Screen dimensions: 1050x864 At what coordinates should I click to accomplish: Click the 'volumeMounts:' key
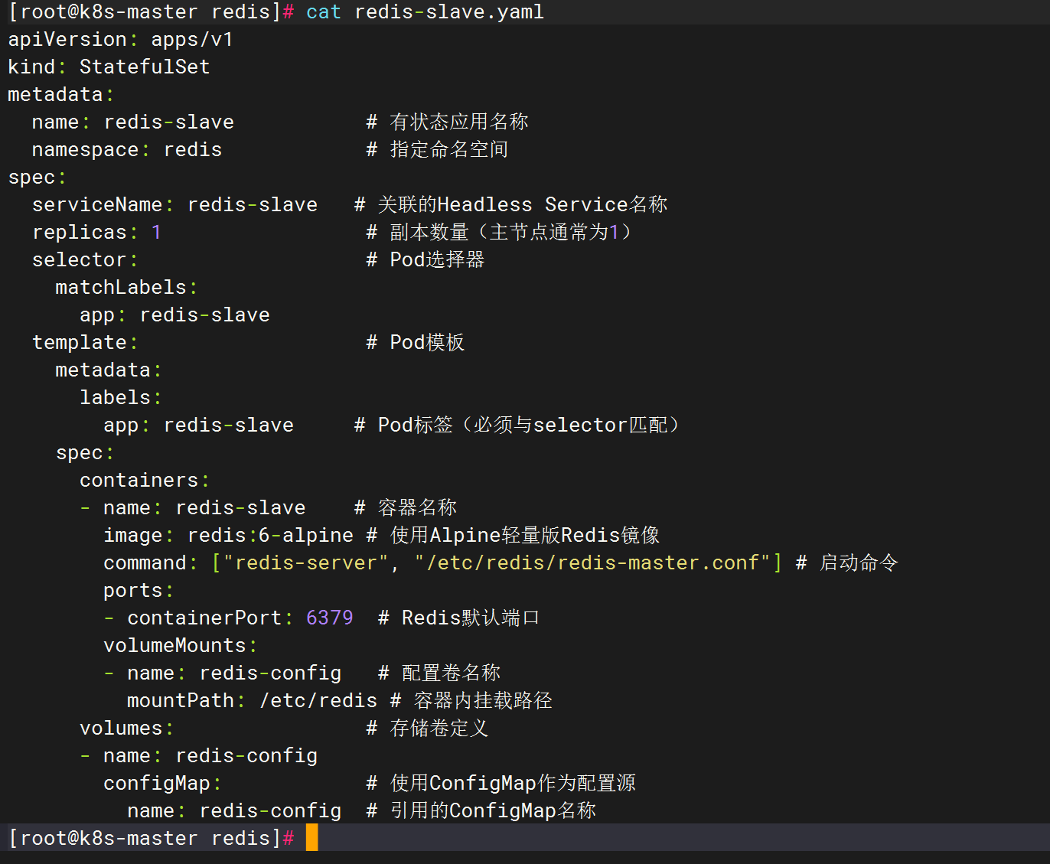pyautogui.click(x=181, y=646)
